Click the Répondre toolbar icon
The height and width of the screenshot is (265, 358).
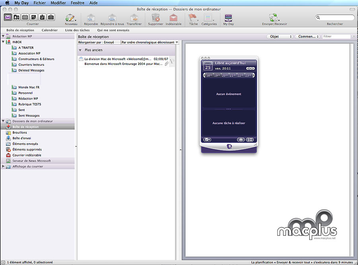coord(91,18)
